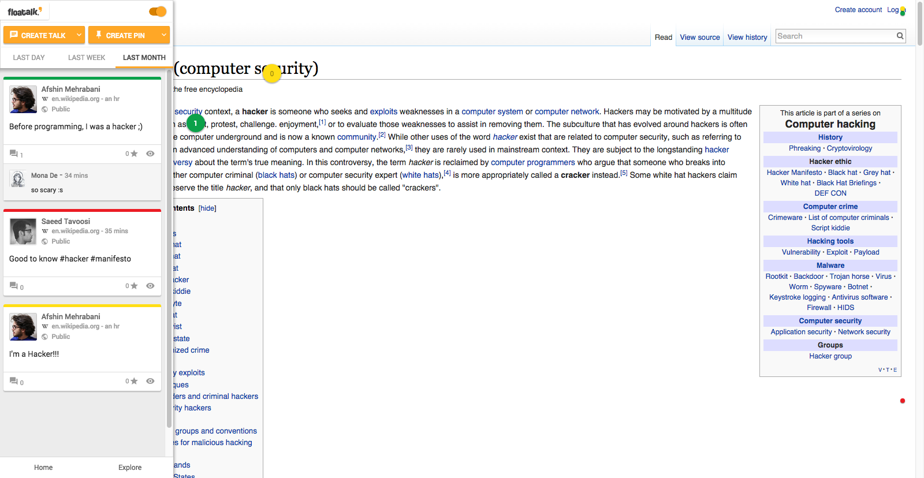Click the Public globe icon on 'I'm a Hacker!!!' talk
The width and height of the screenshot is (924, 478).
pyautogui.click(x=45, y=337)
